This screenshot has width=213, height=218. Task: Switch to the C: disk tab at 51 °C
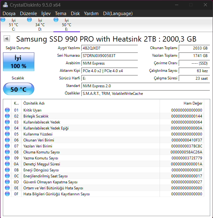pos(14,25)
